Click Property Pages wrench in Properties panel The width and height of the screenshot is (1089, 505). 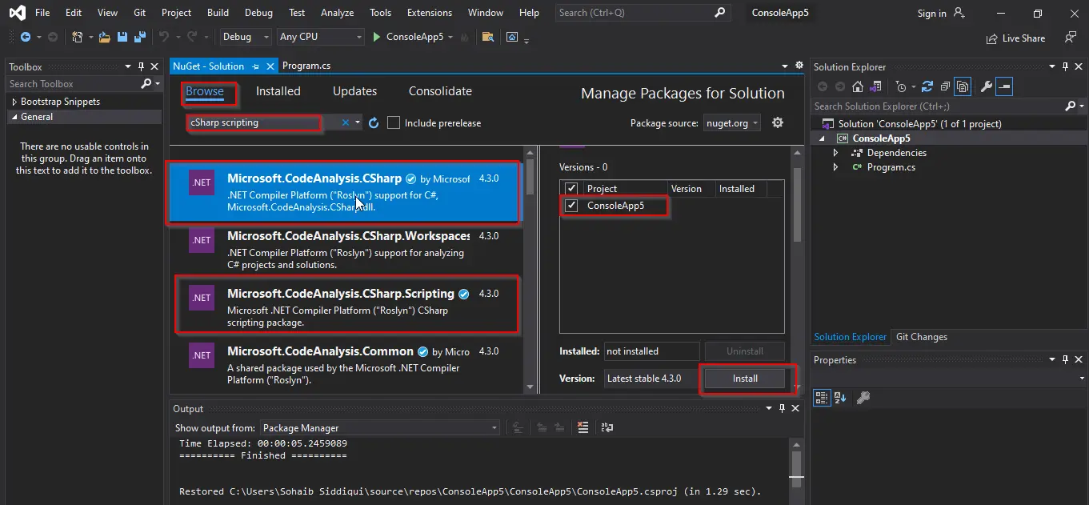pos(863,397)
